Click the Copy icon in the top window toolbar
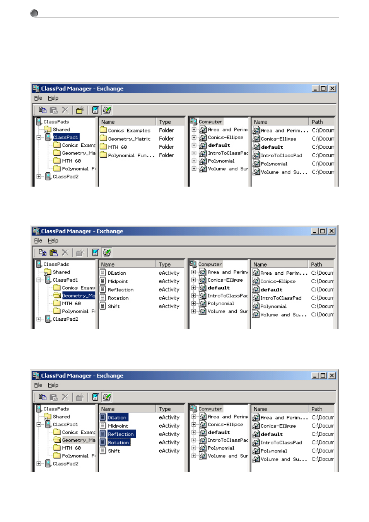Viewport: 369px width, 522px height. click(43, 110)
